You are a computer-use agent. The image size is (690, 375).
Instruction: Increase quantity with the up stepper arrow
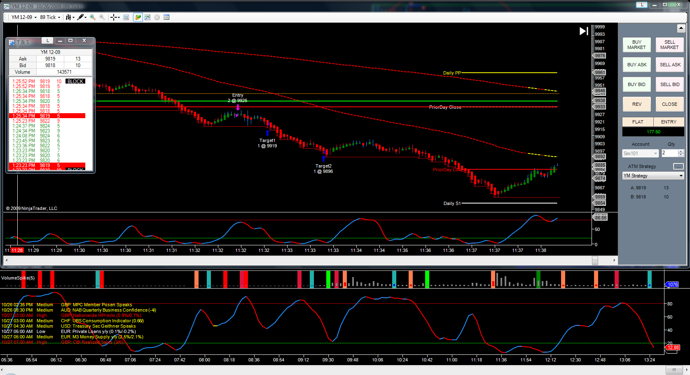tap(681, 151)
